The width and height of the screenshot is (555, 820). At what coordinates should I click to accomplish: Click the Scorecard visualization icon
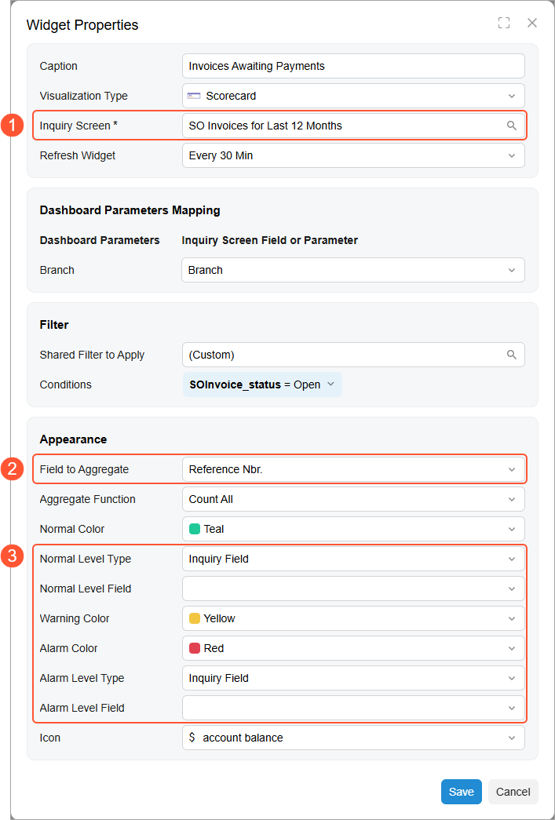[x=194, y=96]
